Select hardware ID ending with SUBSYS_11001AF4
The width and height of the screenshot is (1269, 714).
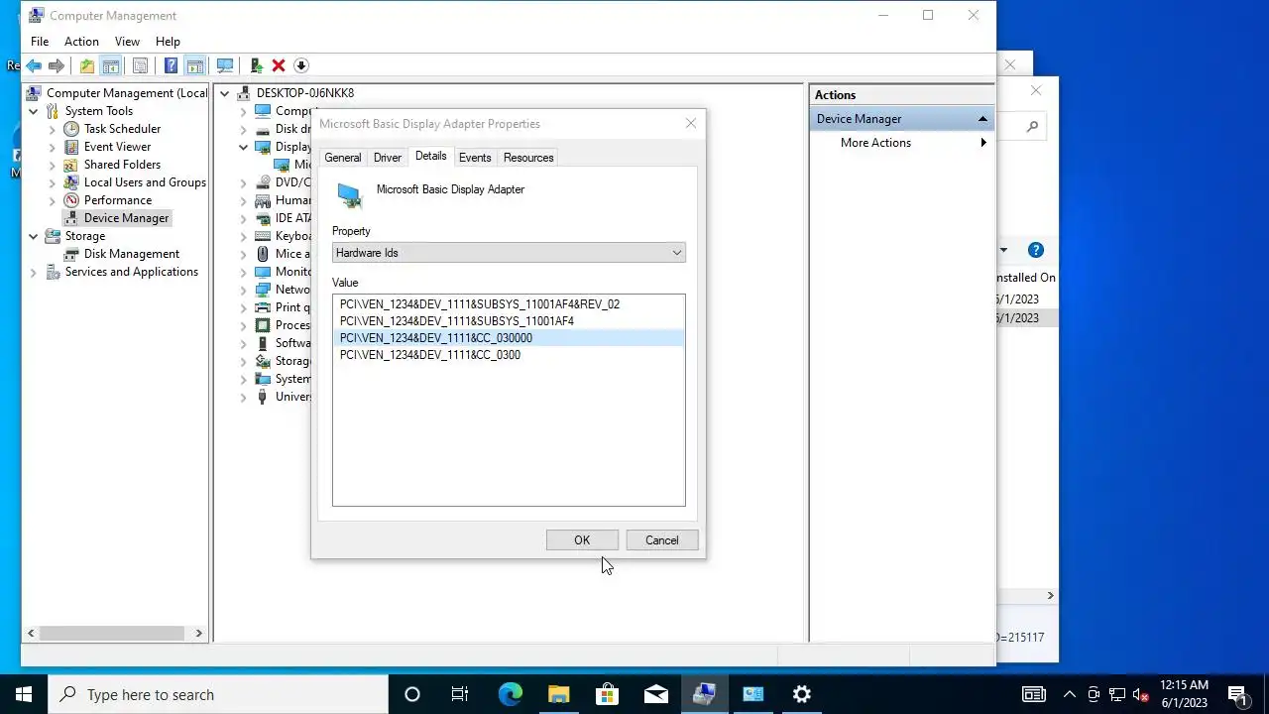click(457, 321)
